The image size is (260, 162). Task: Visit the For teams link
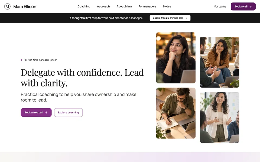click(220, 6)
